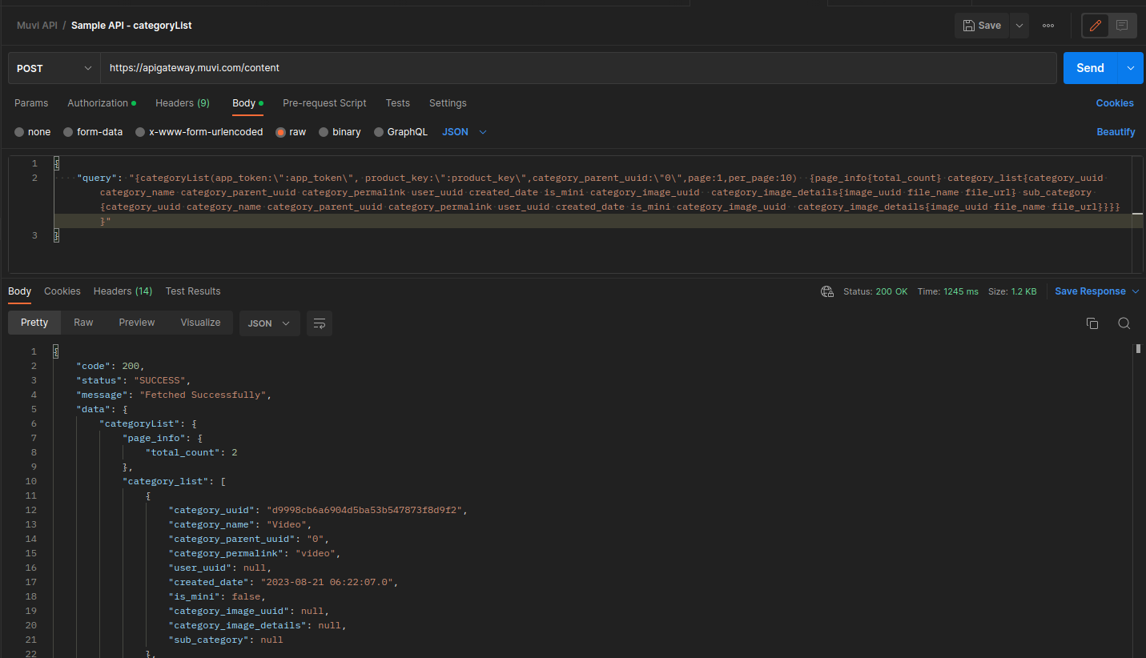This screenshot has width=1146, height=658.
Task: Open the Cookies link on the right
Action: 1115,103
